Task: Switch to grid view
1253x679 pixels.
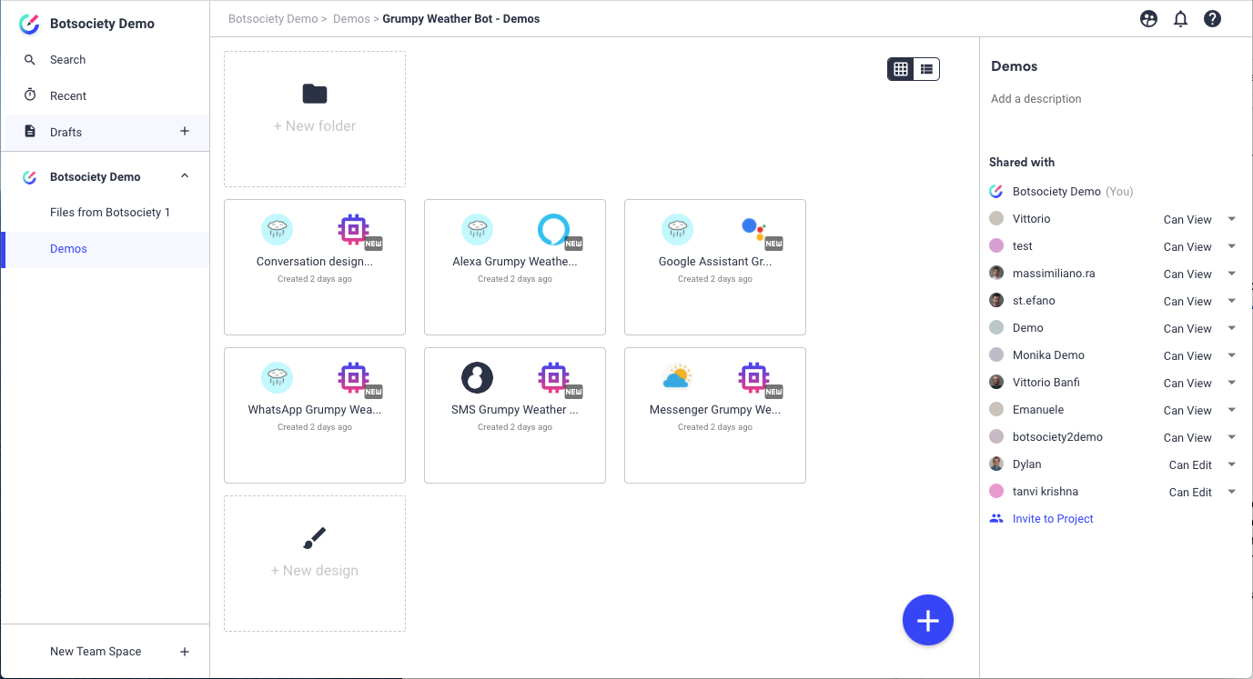Action: click(x=901, y=69)
